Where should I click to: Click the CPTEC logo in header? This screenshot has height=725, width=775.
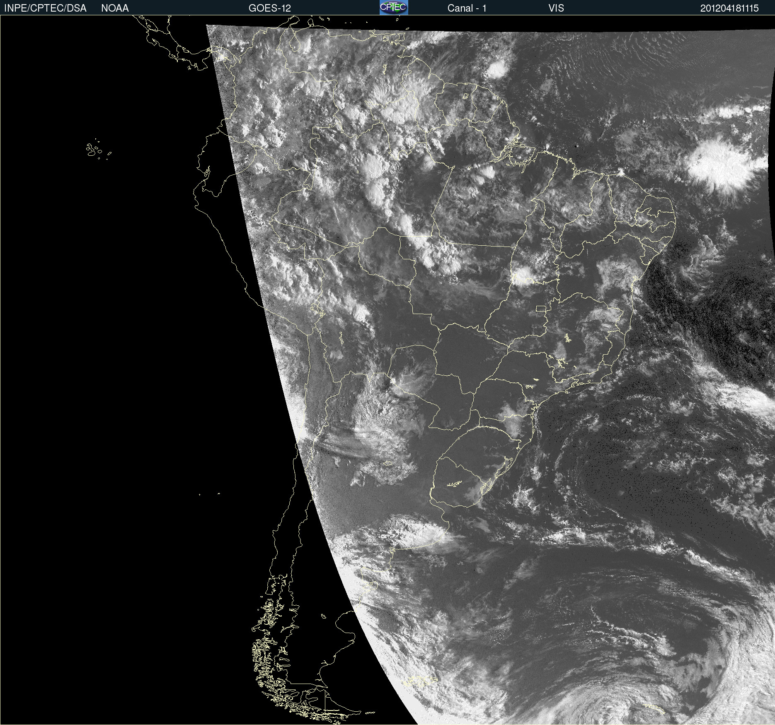(394, 7)
